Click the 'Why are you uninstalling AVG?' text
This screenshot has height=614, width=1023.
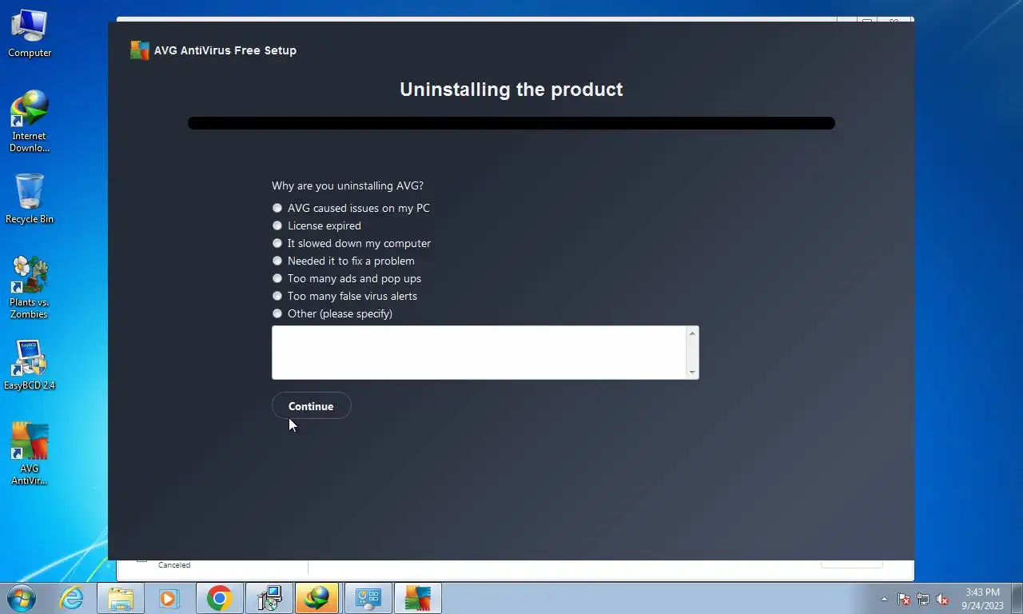[348, 185]
